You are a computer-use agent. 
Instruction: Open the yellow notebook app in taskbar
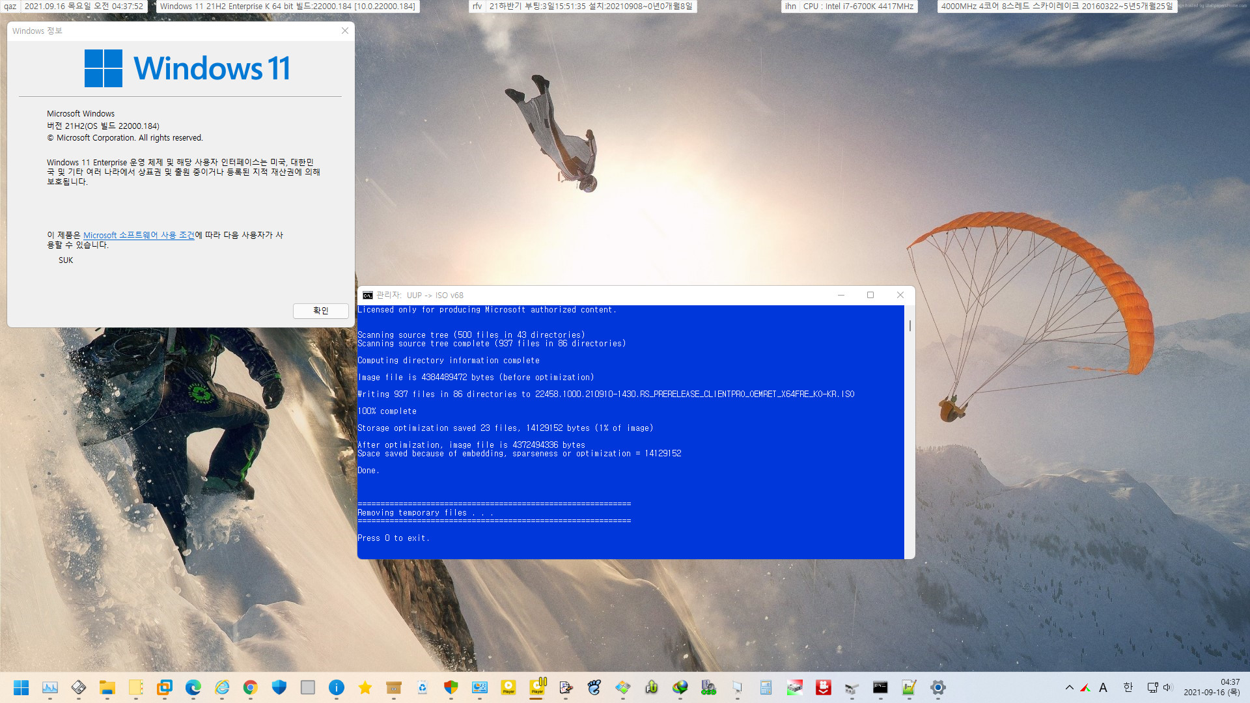click(136, 687)
